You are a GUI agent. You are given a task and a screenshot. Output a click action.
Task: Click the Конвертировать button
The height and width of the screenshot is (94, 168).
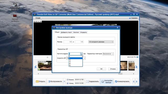click(122, 81)
